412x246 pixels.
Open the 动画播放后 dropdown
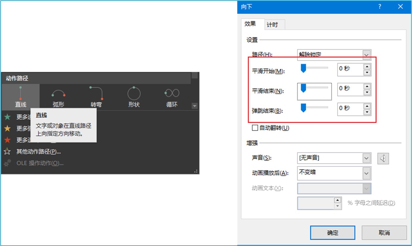[366, 173]
